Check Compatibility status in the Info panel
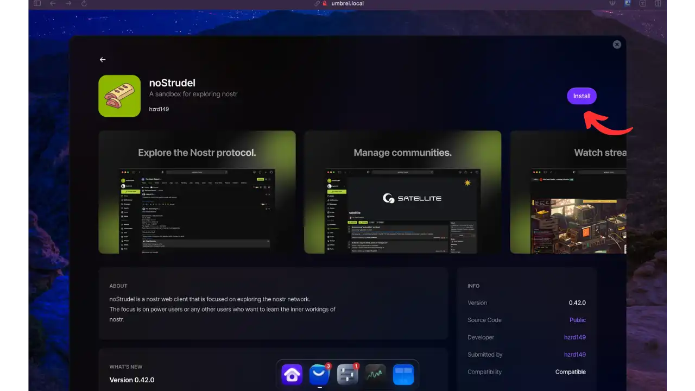The height and width of the screenshot is (391, 695). [x=570, y=372]
